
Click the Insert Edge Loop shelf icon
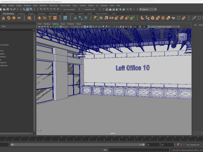click(199, 18)
